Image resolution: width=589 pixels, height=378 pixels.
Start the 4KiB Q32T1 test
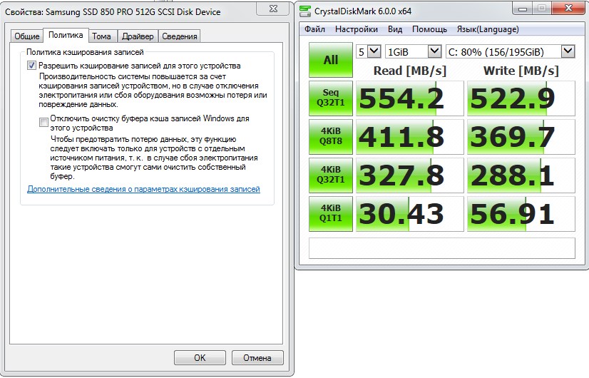point(331,175)
